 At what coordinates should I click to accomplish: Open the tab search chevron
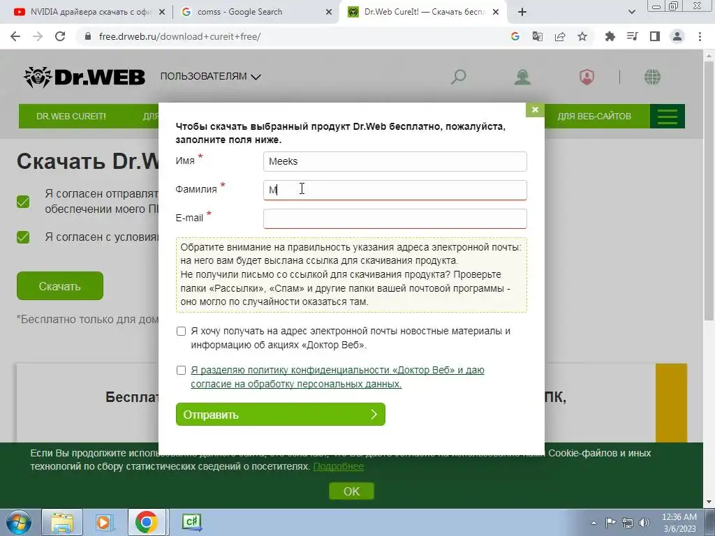tap(631, 12)
